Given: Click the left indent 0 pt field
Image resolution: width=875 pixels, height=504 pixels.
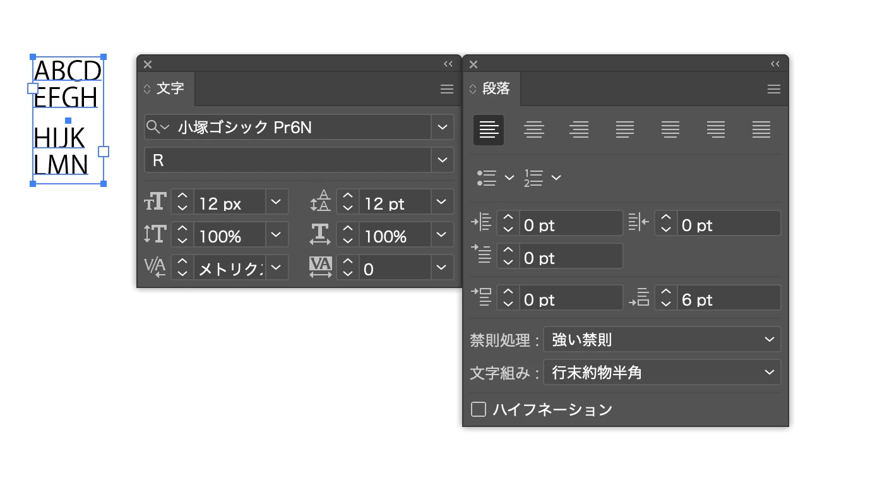Looking at the screenshot, I should pyautogui.click(x=571, y=223).
